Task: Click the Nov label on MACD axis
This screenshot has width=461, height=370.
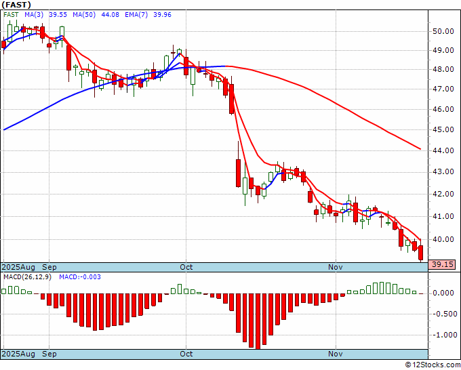Action: coord(336,354)
